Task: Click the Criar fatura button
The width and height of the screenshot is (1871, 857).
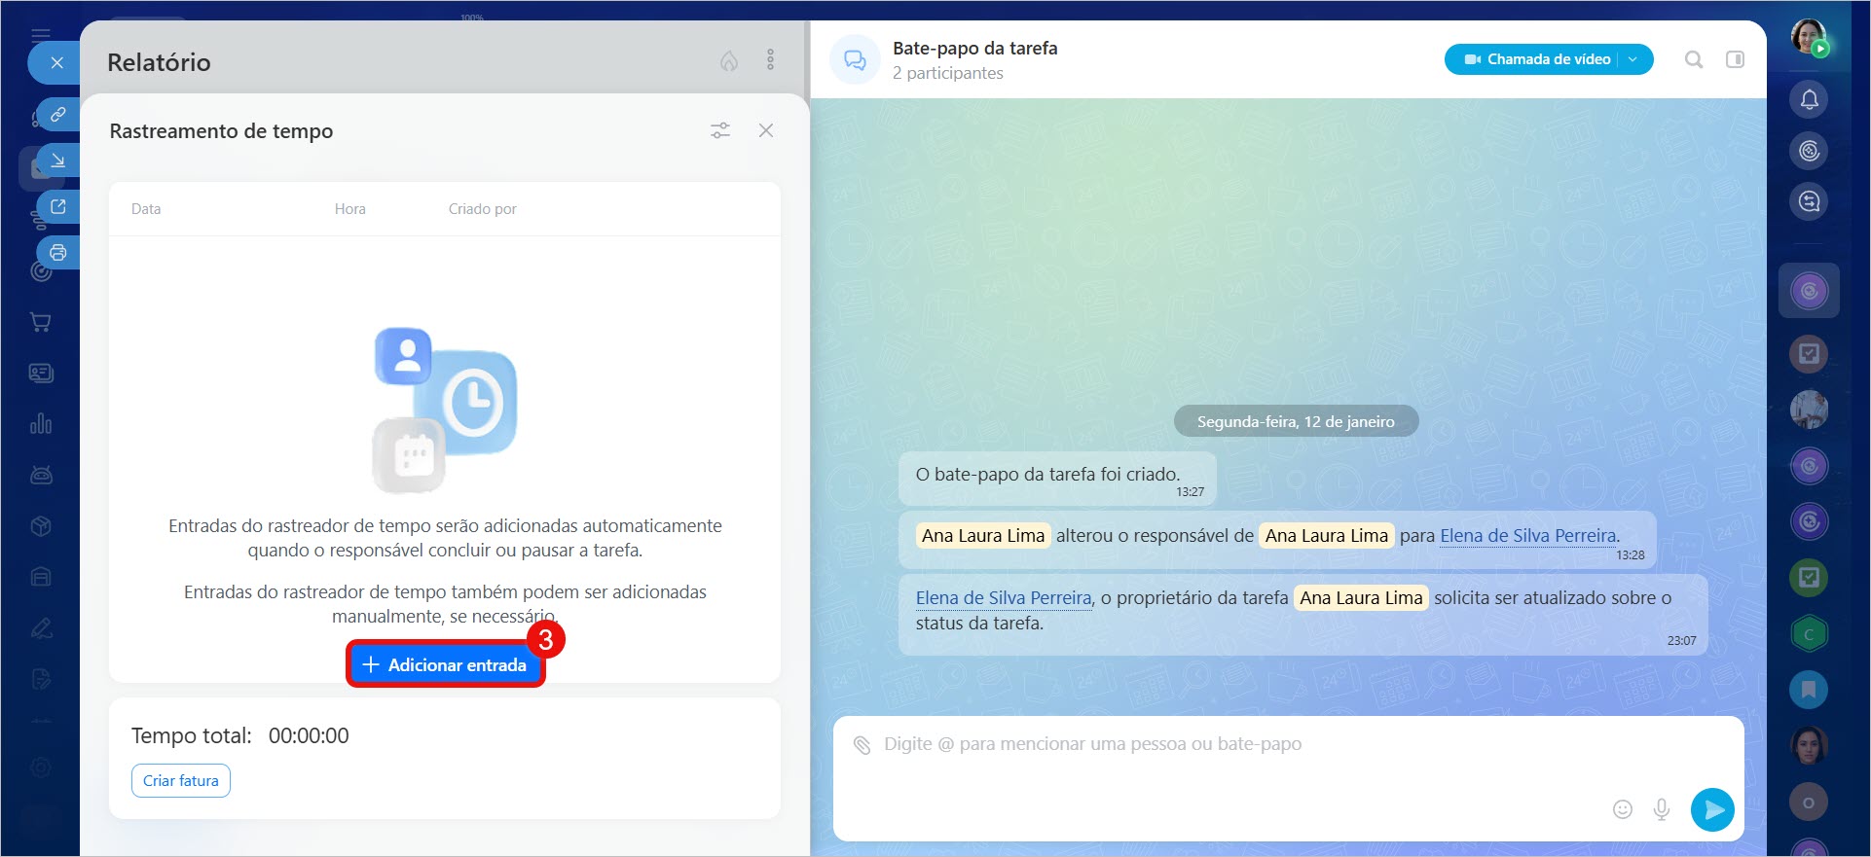Action: click(181, 780)
